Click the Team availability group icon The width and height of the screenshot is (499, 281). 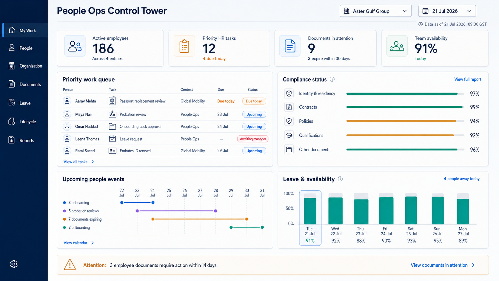click(397, 46)
